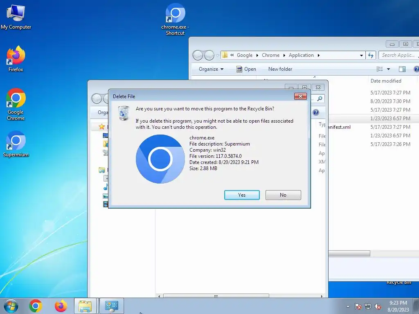
Task: Click the muted volume tray icon
Action: (378, 306)
